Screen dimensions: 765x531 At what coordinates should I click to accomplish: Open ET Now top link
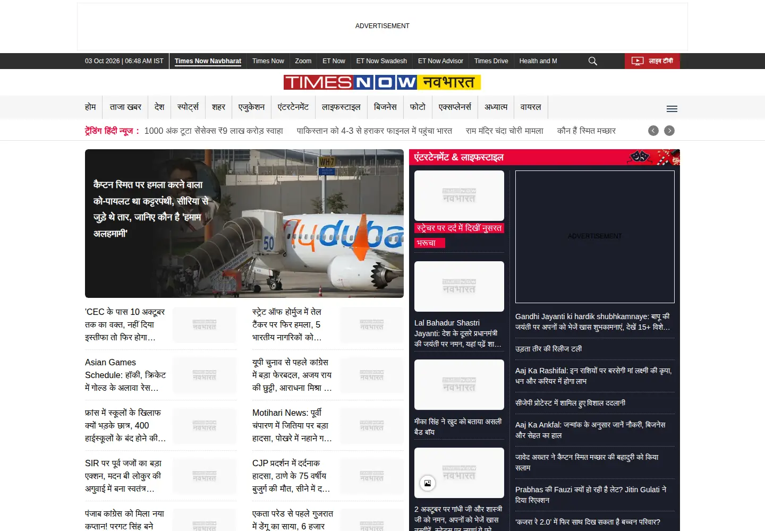coord(334,61)
